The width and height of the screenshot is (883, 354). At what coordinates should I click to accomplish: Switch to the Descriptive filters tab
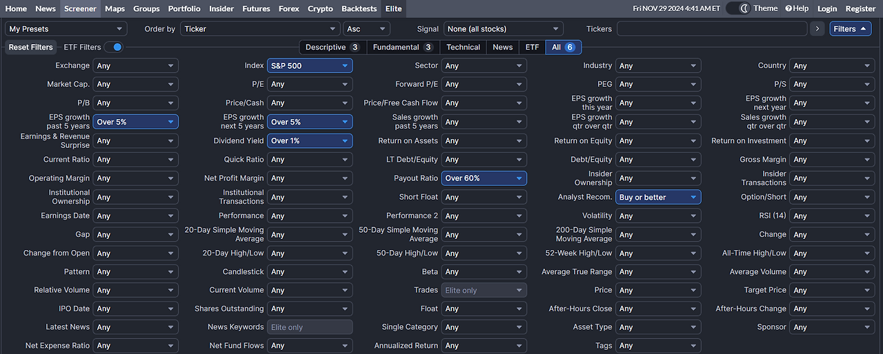pos(333,47)
